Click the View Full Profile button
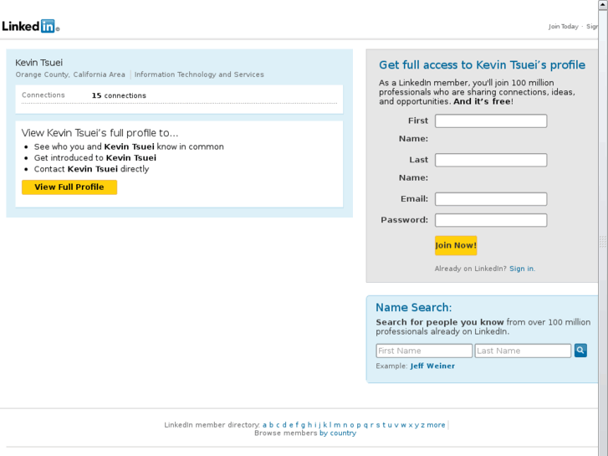The width and height of the screenshot is (608, 456). pos(69,187)
